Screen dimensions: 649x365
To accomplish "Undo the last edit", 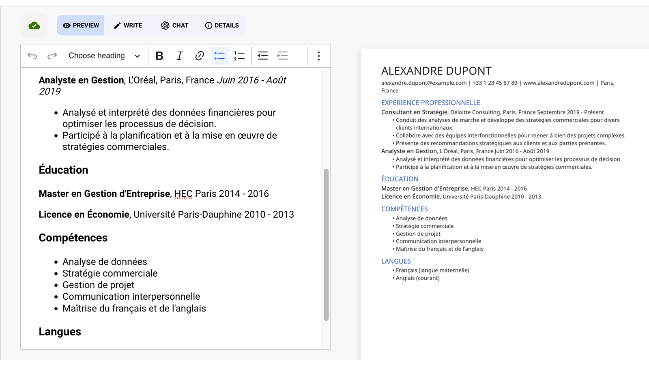I will [32, 56].
